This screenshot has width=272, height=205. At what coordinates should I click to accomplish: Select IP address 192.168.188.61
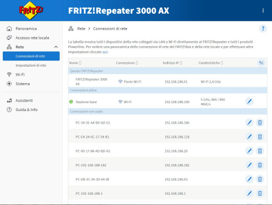coord(176,81)
